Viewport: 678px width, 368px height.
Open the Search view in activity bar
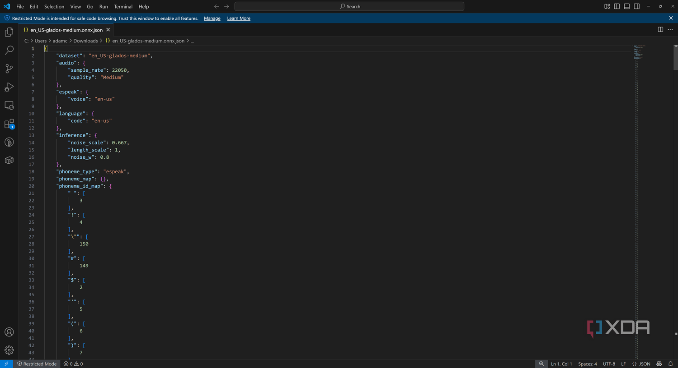[9, 51]
